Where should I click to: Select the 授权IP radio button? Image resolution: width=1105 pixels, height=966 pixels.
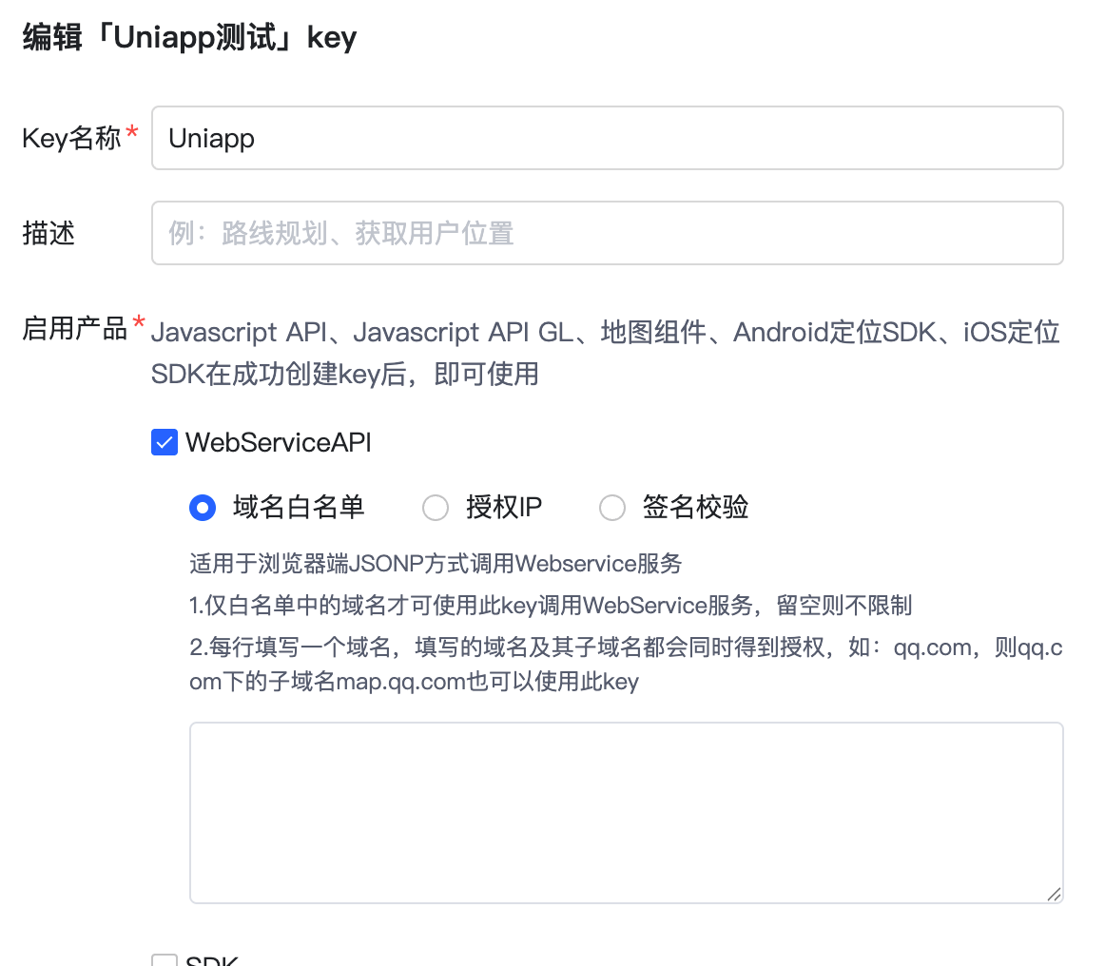coord(435,508)
